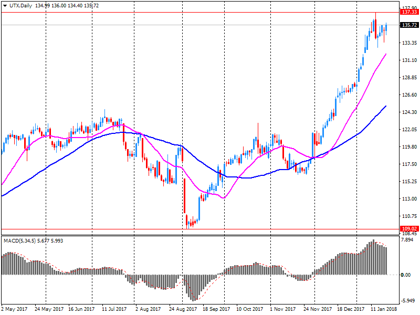420x315 pixels.
Task: Click the tallest grey MACD histogram bar
Action: [373, 257]
